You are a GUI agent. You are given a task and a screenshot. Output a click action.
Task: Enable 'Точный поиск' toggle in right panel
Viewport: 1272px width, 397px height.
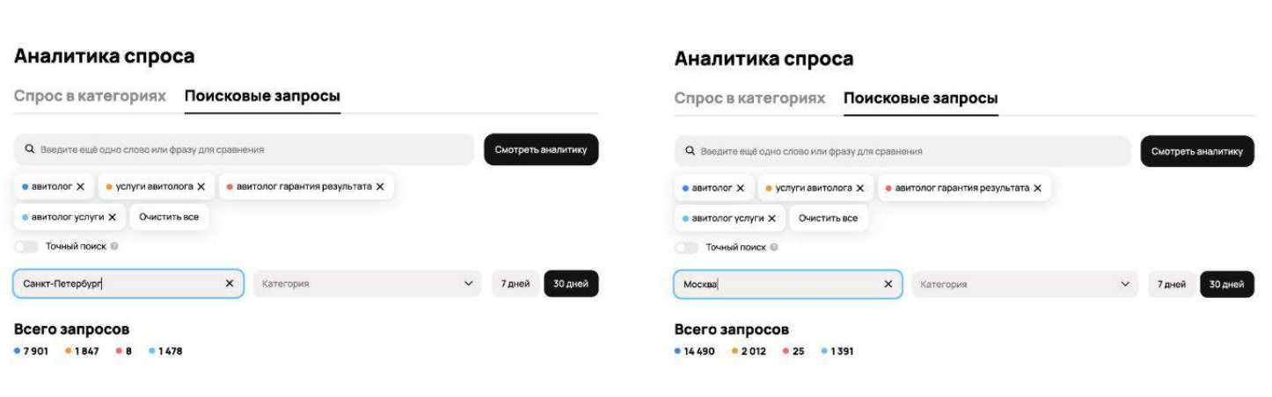pos(686,248)
